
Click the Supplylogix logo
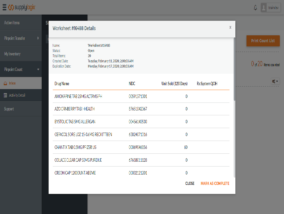tap(22, 7)
